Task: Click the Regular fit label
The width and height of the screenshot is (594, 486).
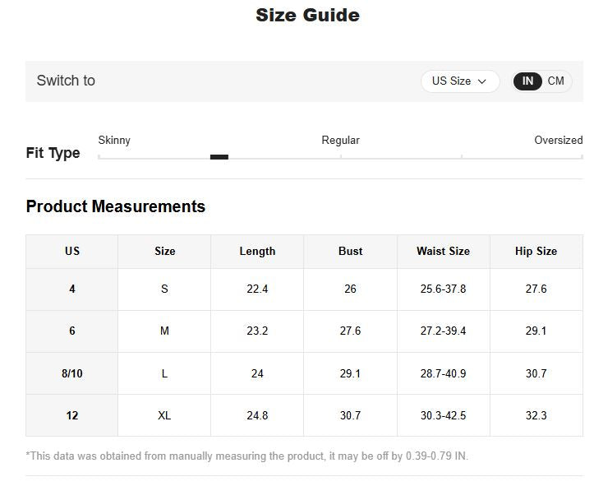Action: pyautogui.click(x=341, y=141)
